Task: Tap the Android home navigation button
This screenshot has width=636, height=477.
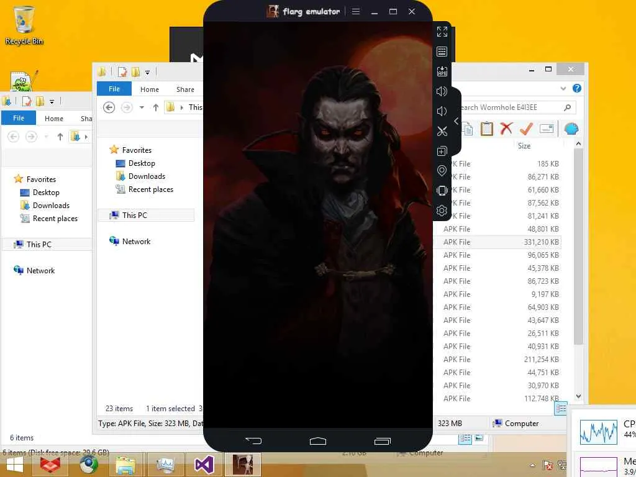Action: [x=318, y=440]
